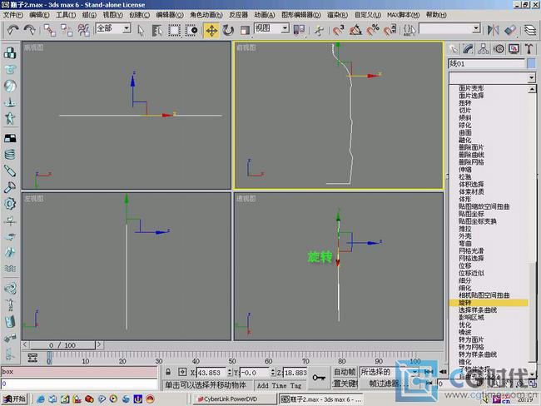Activate the Select and Rotate tool
Viewport: 541px width, 406px height.
pos(228,30)
